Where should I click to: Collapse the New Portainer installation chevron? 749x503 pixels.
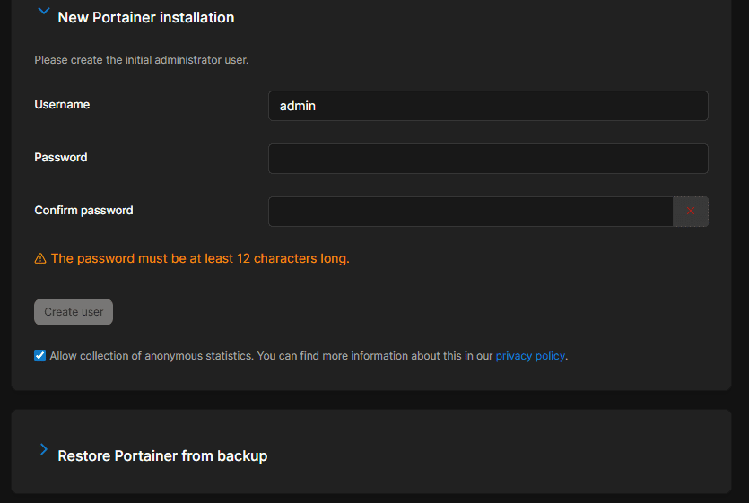(x=43, y=13)
